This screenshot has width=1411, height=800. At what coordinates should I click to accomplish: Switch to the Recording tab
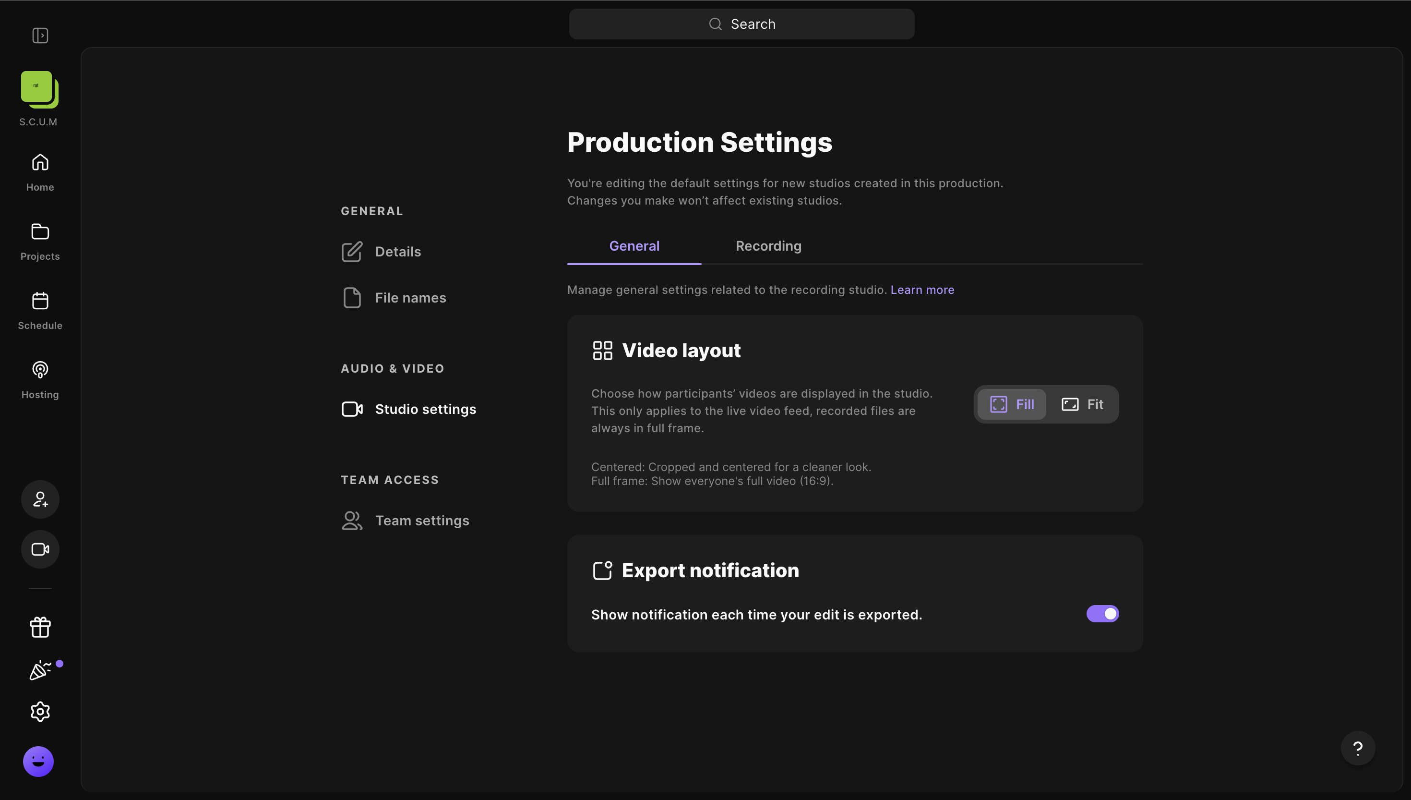pos(768,246)
